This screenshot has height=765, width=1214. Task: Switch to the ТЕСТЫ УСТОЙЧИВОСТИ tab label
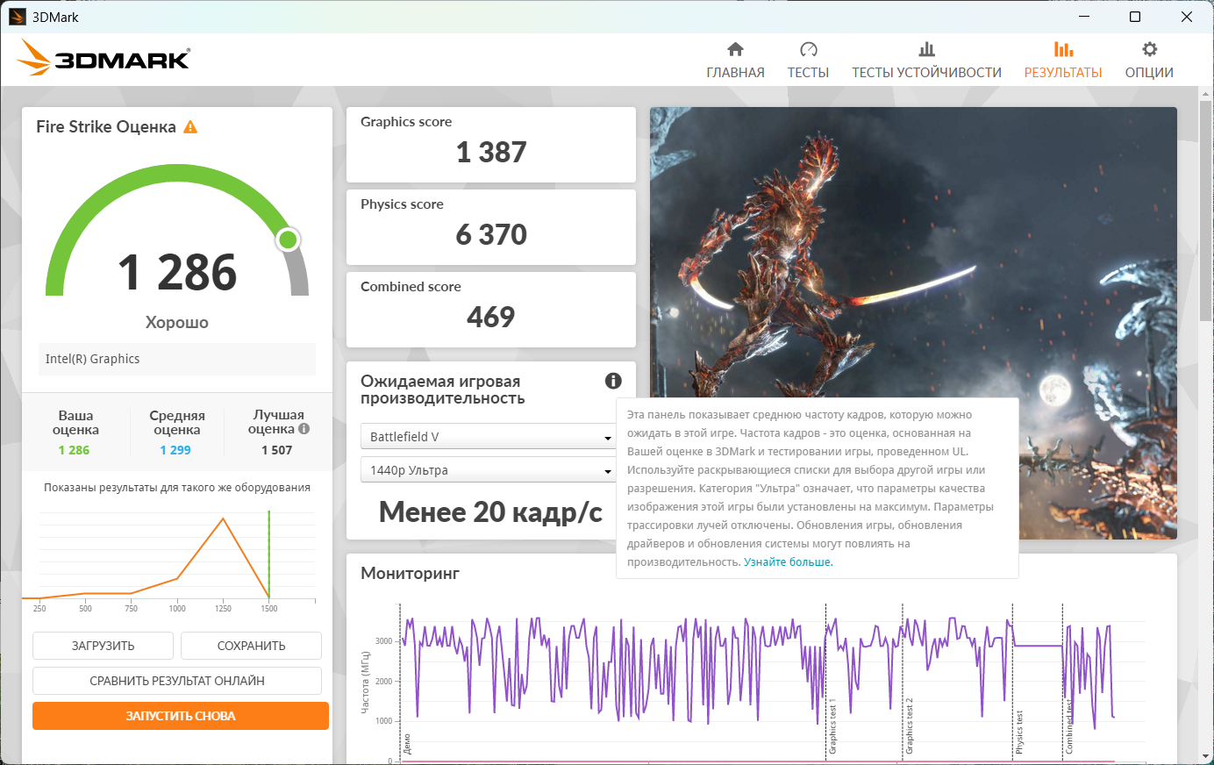click(926, 73)
